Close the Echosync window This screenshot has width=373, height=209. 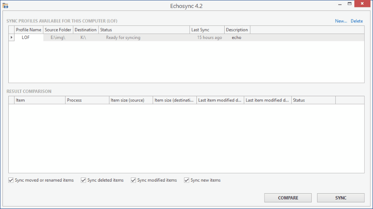(x=362, y=4)
